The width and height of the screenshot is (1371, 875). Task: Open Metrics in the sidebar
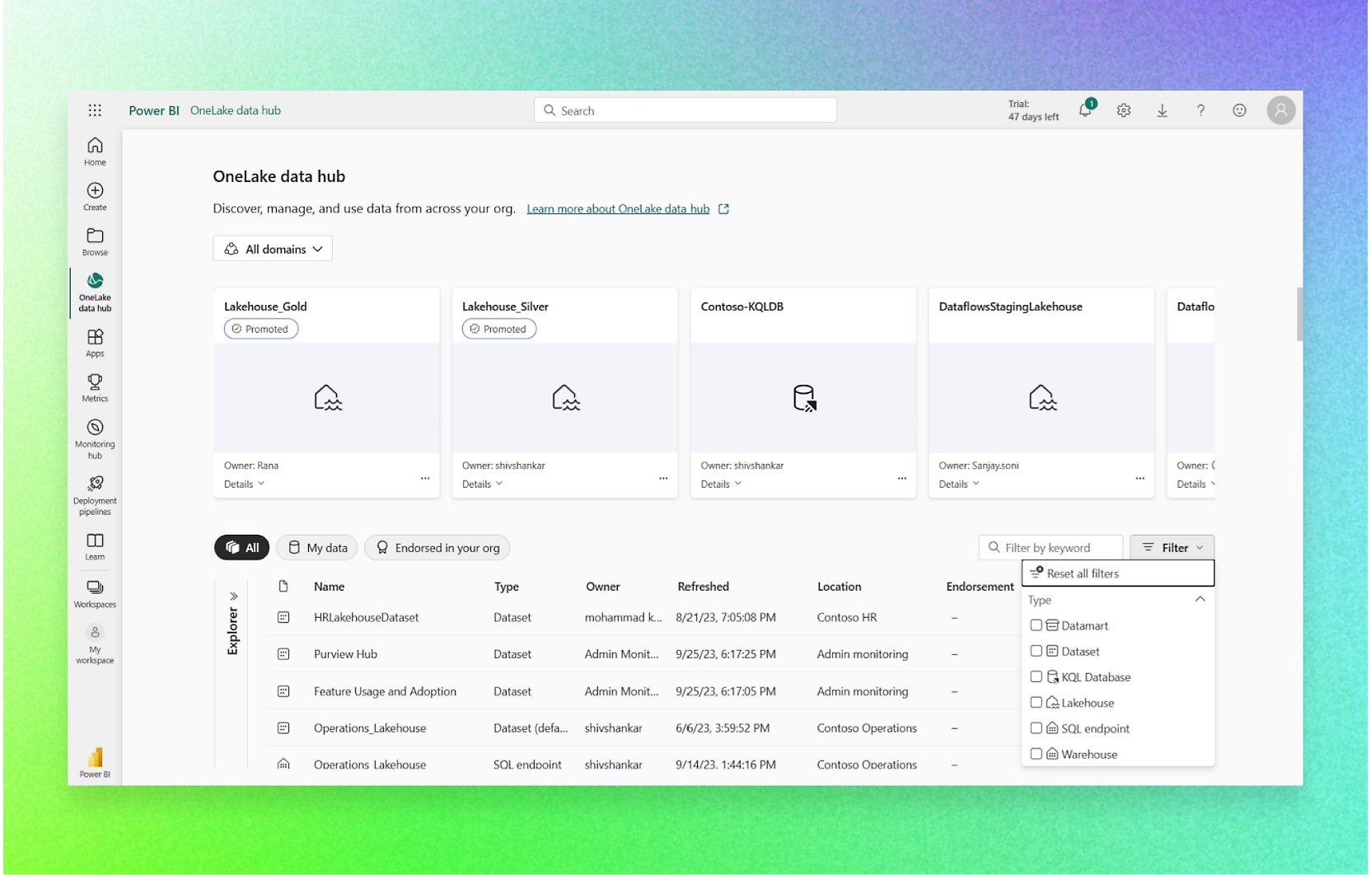pos(95,388)
